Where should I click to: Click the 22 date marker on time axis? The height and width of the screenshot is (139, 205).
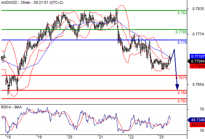(132, 137)
